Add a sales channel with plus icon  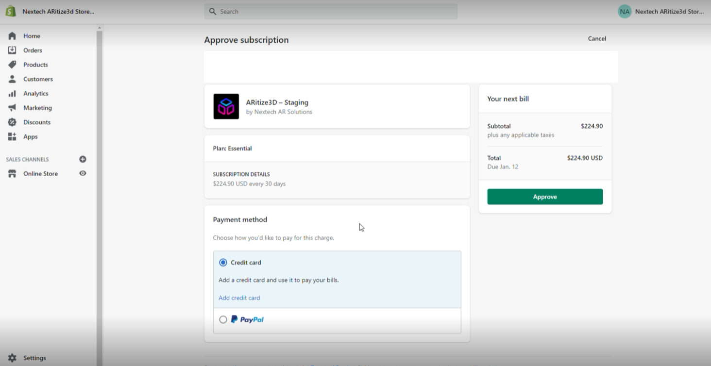(x=83, y=159)
